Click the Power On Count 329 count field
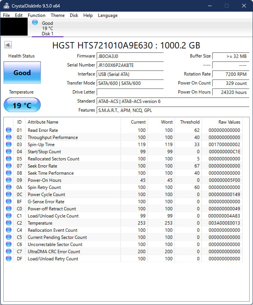The image size is (253, 305). tap(230, 83)
